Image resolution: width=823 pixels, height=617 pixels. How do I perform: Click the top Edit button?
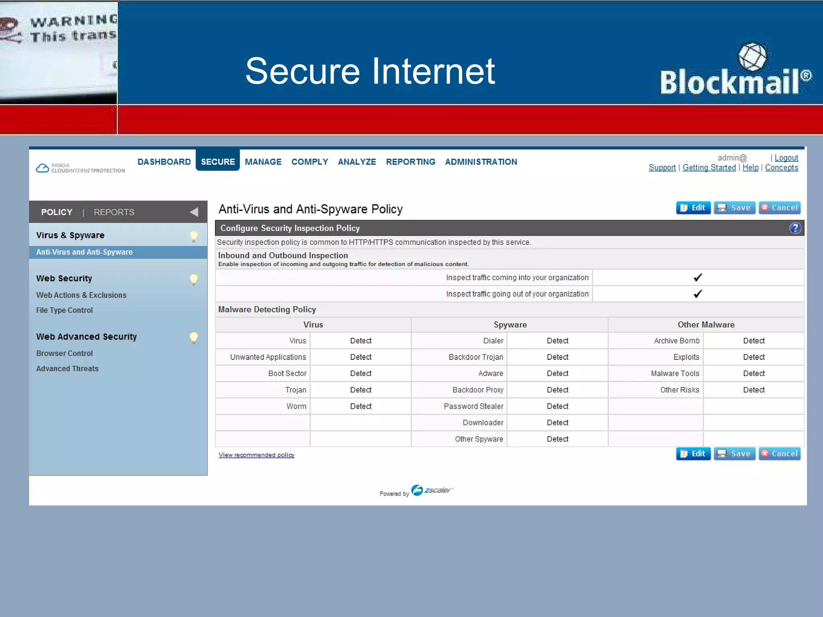click(693, 208)
